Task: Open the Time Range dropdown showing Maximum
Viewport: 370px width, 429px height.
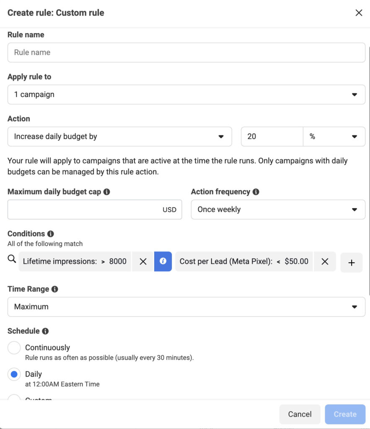Action: [x=186, y=307]
